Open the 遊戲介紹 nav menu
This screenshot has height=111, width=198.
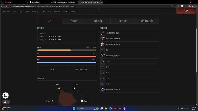tap(6, 11)
